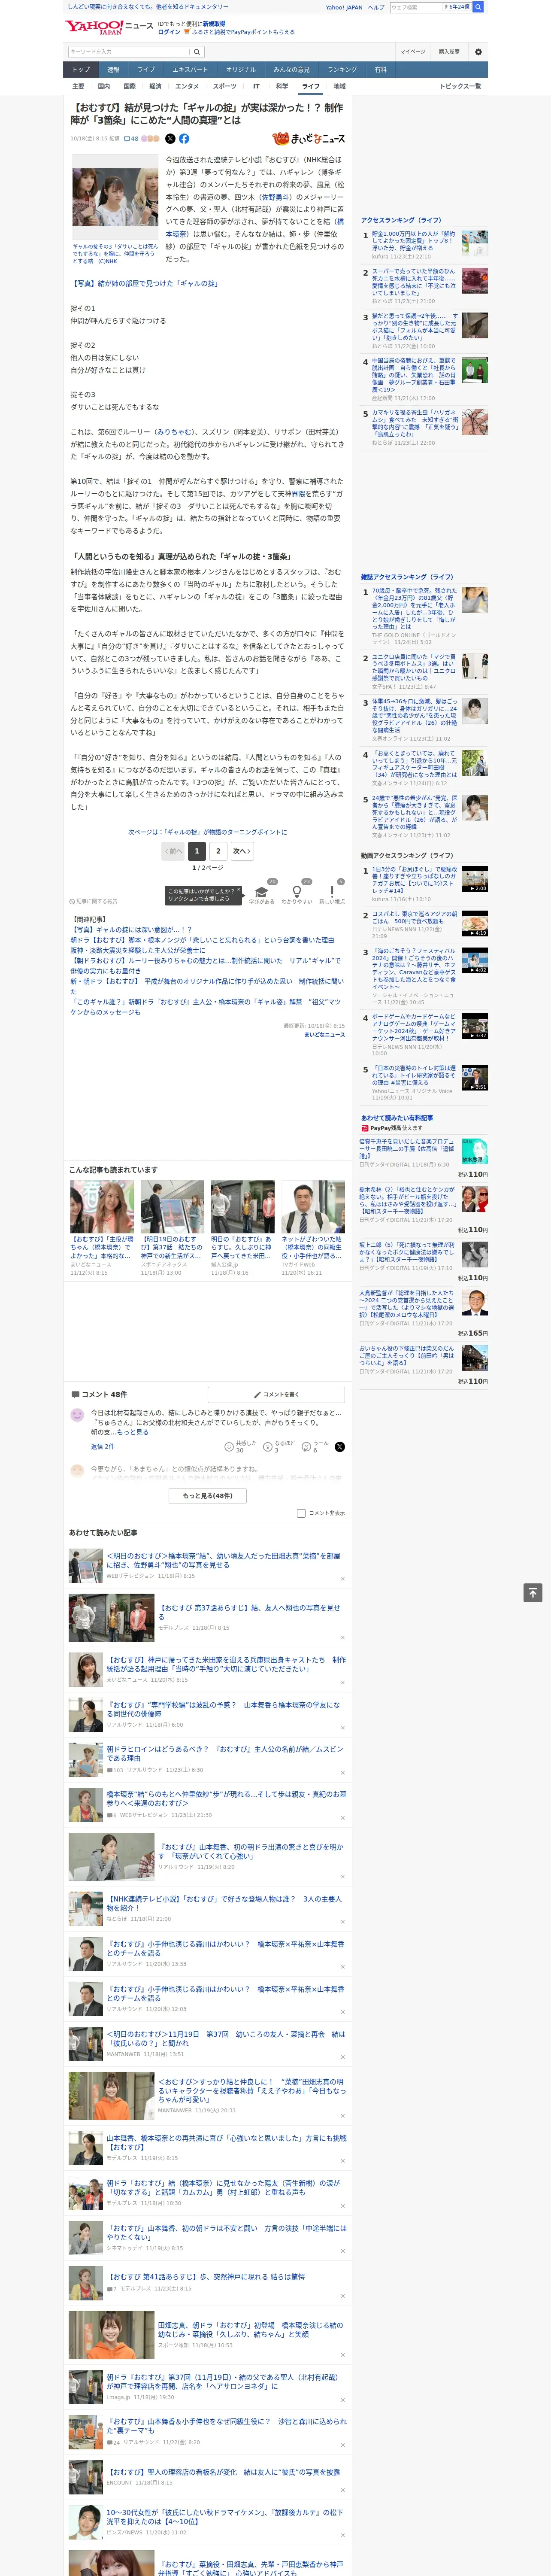
Task: Click the ウェブ検索 input field
Action: click(x=416, y=7)
